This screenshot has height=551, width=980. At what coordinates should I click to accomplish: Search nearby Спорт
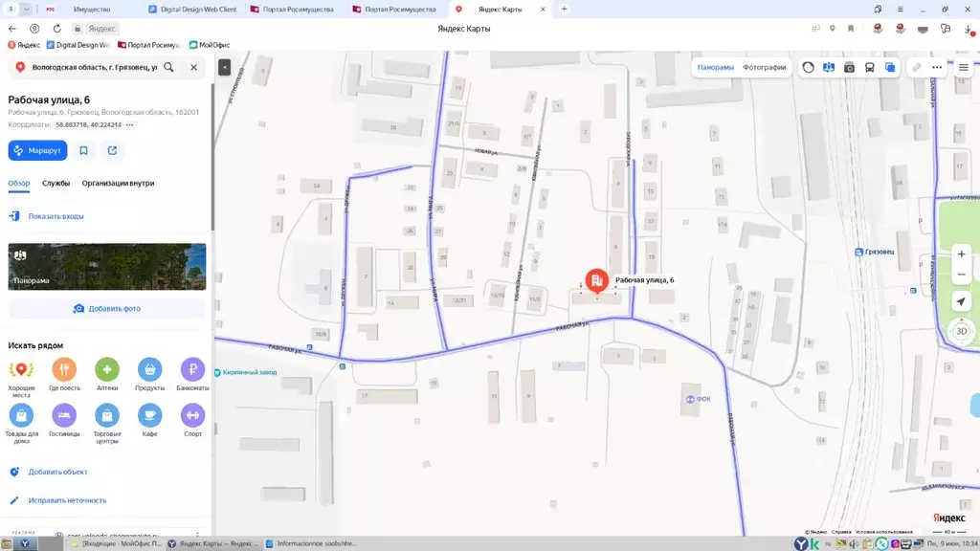click(192, 421)
